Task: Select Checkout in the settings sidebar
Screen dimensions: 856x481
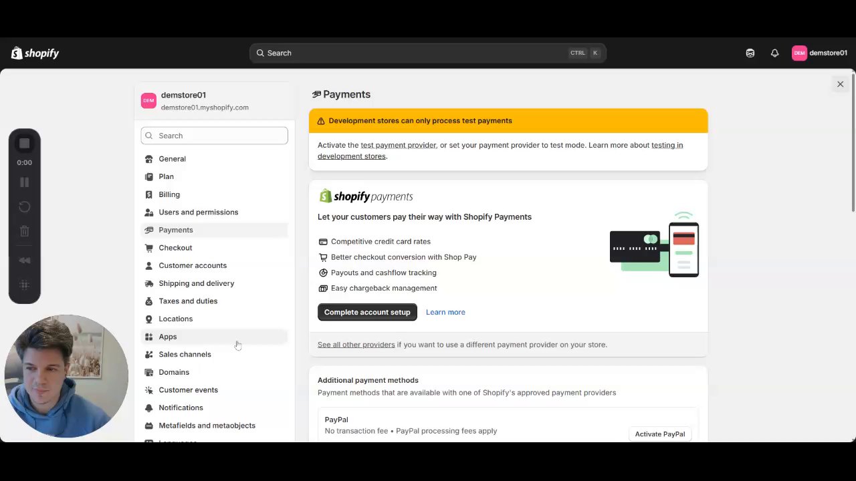Action: (214, 248)
